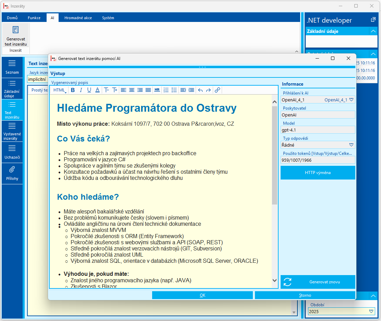Click the Poskytovatel field showing OpenAI
The height and width of the screenshot is (321, 381).
pyautogui.click(x=318, y=115)
